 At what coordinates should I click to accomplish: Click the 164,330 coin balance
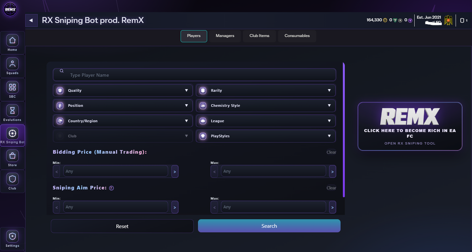(x=374, y=20)
